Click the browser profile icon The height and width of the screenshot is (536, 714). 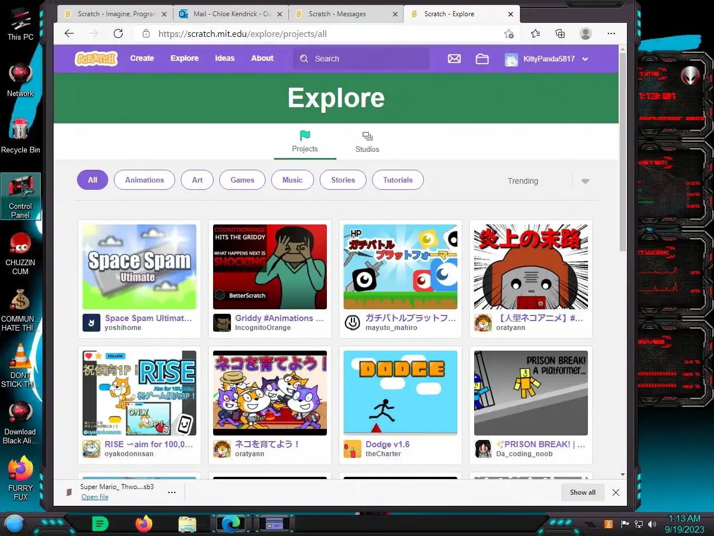[586, 33]
